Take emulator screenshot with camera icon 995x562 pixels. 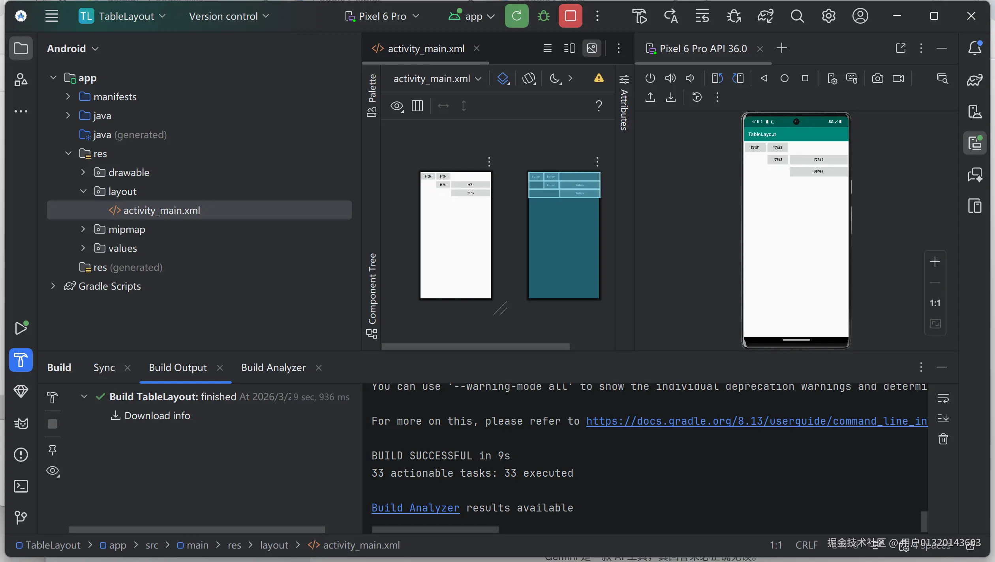[x=877, y=78]
